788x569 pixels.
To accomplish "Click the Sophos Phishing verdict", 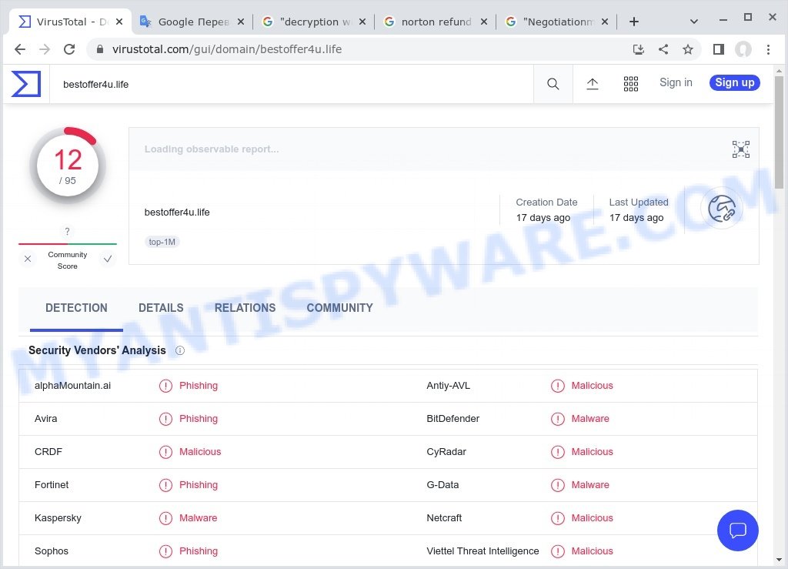I will click(199, 551).
